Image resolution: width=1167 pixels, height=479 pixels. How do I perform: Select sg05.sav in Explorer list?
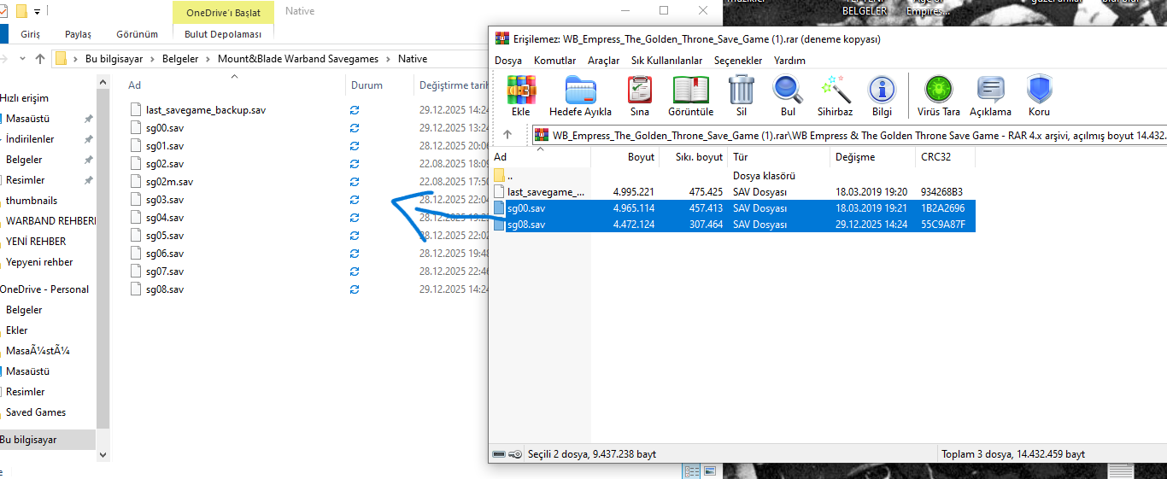coord(165,236)
